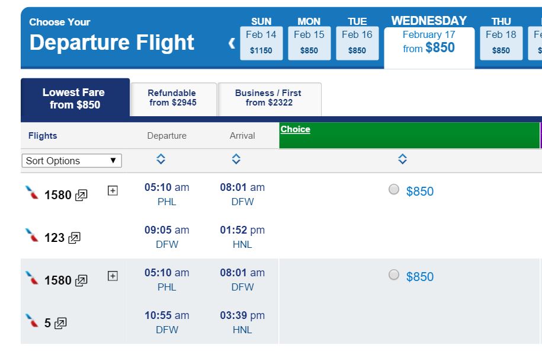Viewport: 542px width, 351px height.
Task: Sort by Choice fare price arrows
Action: click(x=402, y=159)
